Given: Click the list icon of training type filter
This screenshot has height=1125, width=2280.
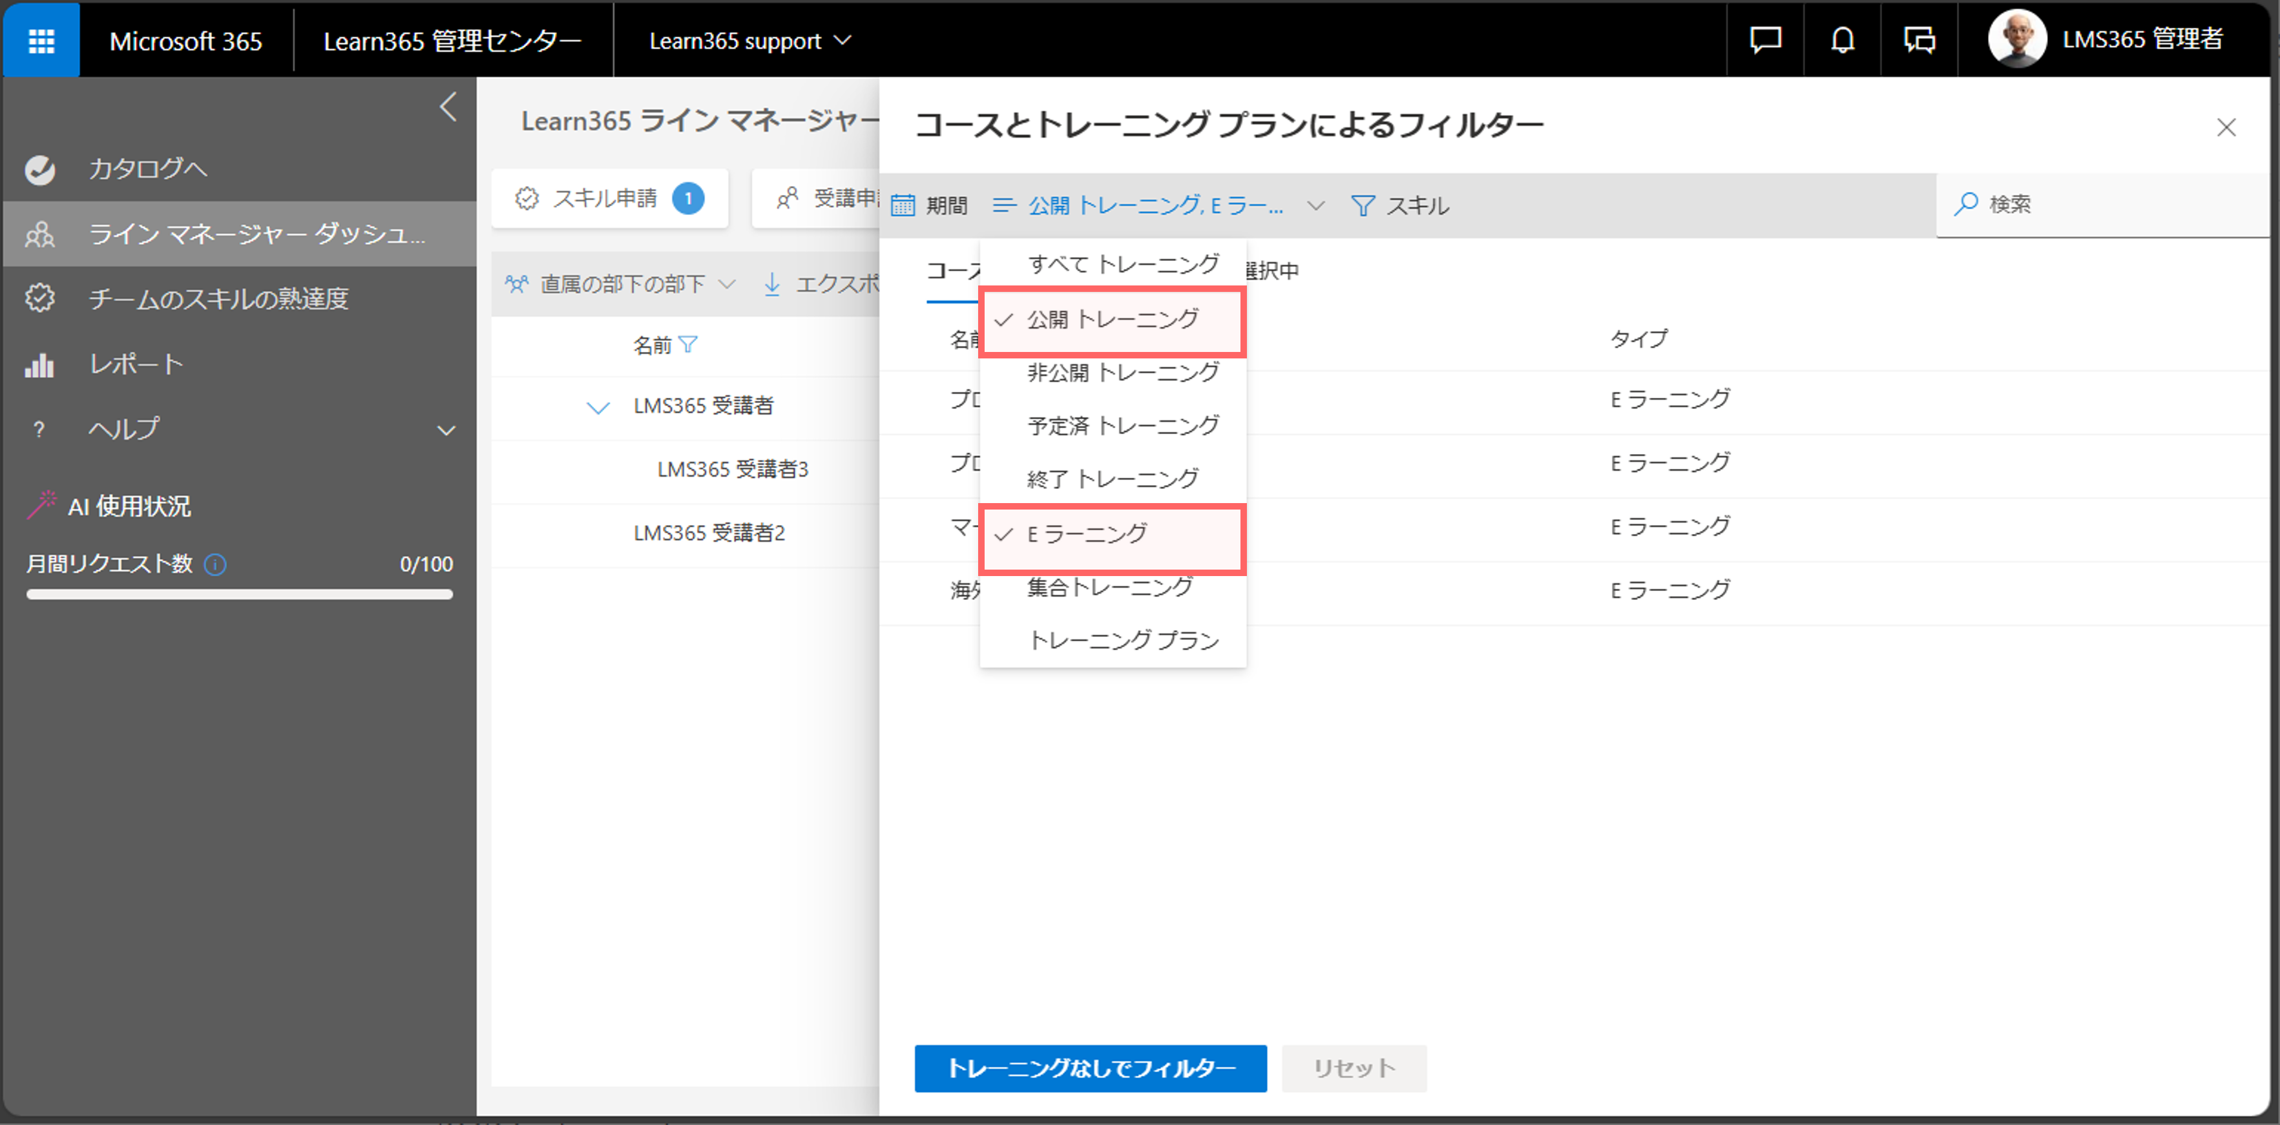Looking at the screenshot, I should [x=1005, y=205].
